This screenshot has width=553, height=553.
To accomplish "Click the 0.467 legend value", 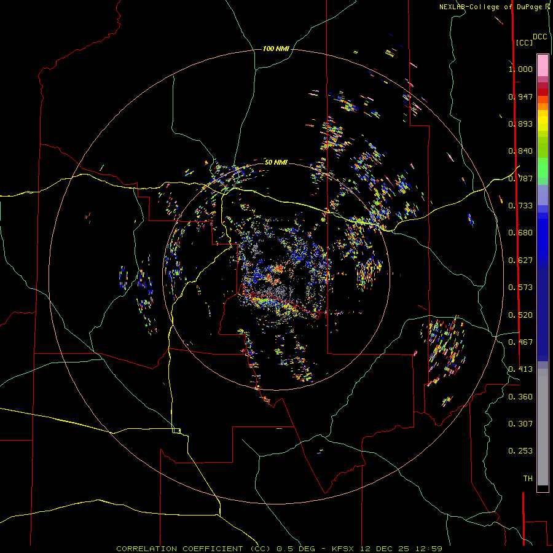I will pyautogui.click(x=520, y=342).
